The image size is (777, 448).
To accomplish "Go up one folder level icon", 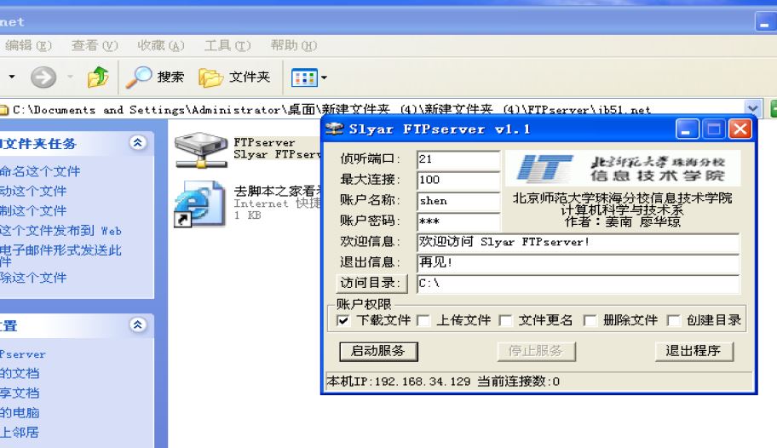I will (98, 77).
